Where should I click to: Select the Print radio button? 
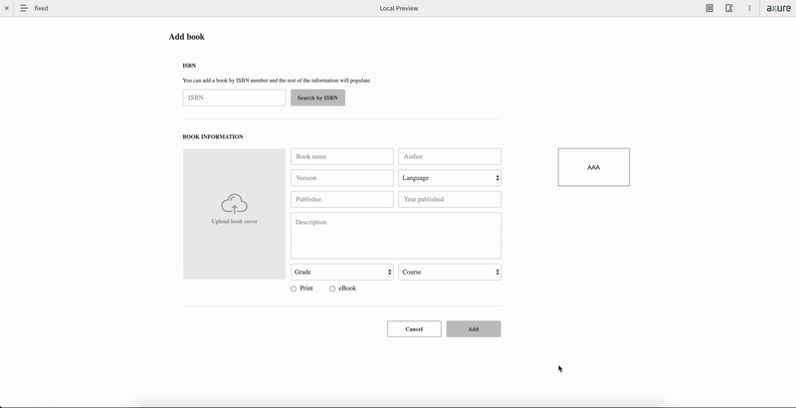tap(294, 289)
